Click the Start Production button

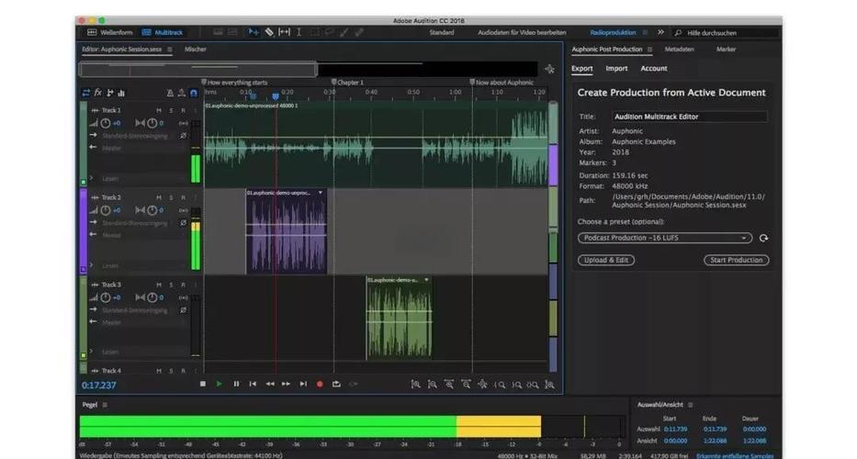[736, 260]
